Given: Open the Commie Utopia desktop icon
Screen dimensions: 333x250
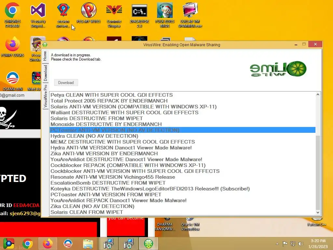Looking at the screenshot, I should pyautogui.click(x=114, y=15).
